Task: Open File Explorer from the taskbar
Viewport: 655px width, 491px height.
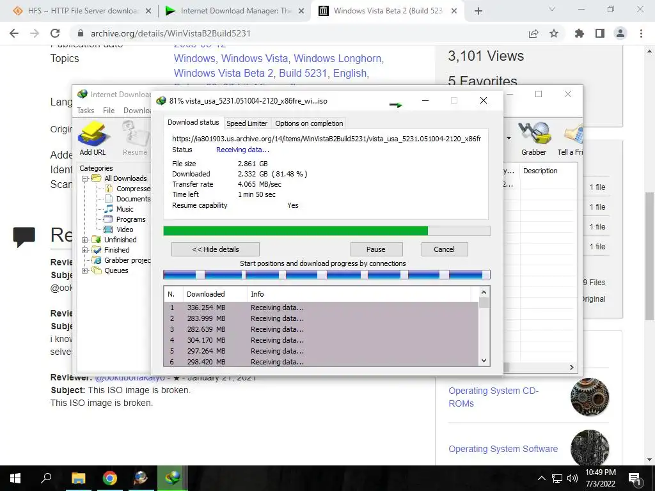Action: 79,478
